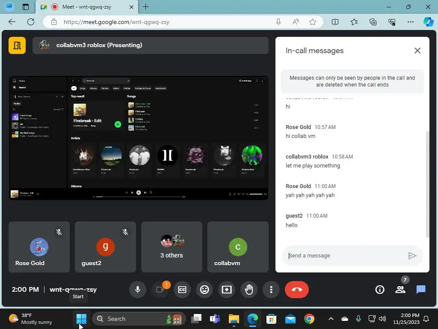Open Task View on taskbar
The height and width of the screenshot is (329, 438).
196,319
